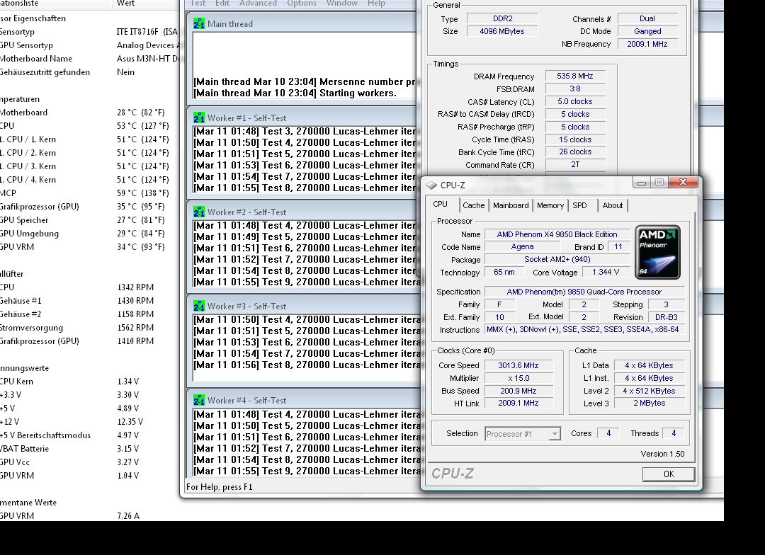The image size is (765, 555).
Task: Click the MCP temperature value 59 °C
Action: click(x=143, y=193)
